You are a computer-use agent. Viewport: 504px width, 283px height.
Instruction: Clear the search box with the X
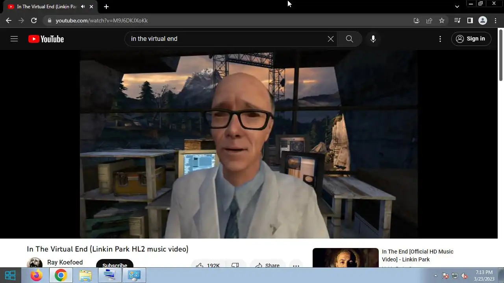point(331,39)
